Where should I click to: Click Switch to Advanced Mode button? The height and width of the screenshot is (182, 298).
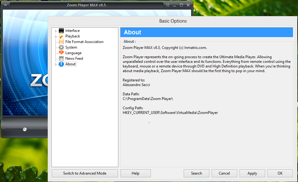[x=85, y=173]
